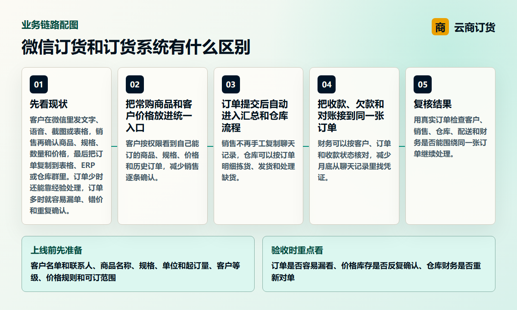Click the 云商订货 brand name
This screenshot has width=517, height=310.
pos(474,28)
